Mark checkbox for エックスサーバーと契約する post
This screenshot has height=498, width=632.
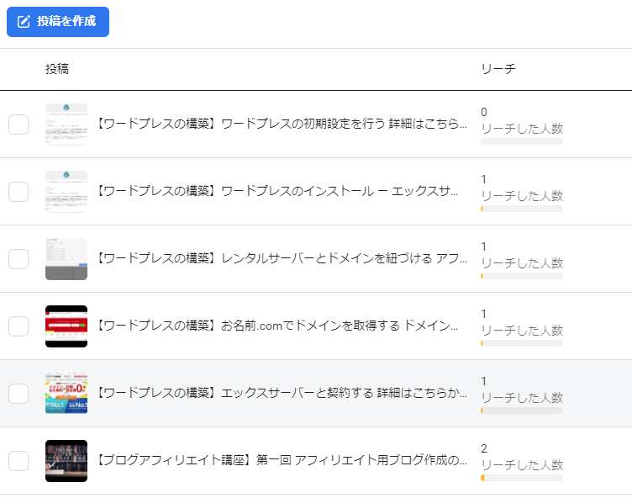pos(18,394)
